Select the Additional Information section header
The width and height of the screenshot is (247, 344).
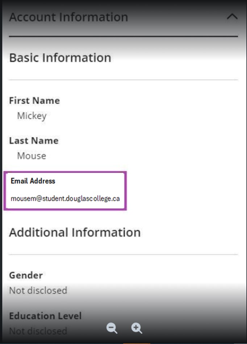(74, 232)
